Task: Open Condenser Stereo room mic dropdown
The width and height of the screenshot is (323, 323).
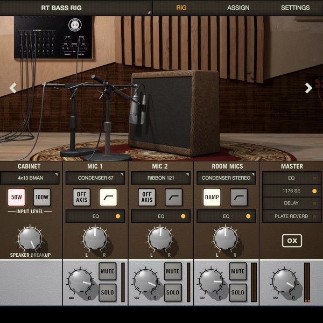Action: [x=226, y=178]
